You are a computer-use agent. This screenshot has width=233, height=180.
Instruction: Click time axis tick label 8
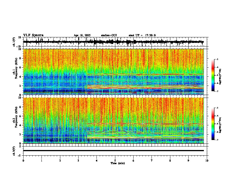tap(170, 161)
